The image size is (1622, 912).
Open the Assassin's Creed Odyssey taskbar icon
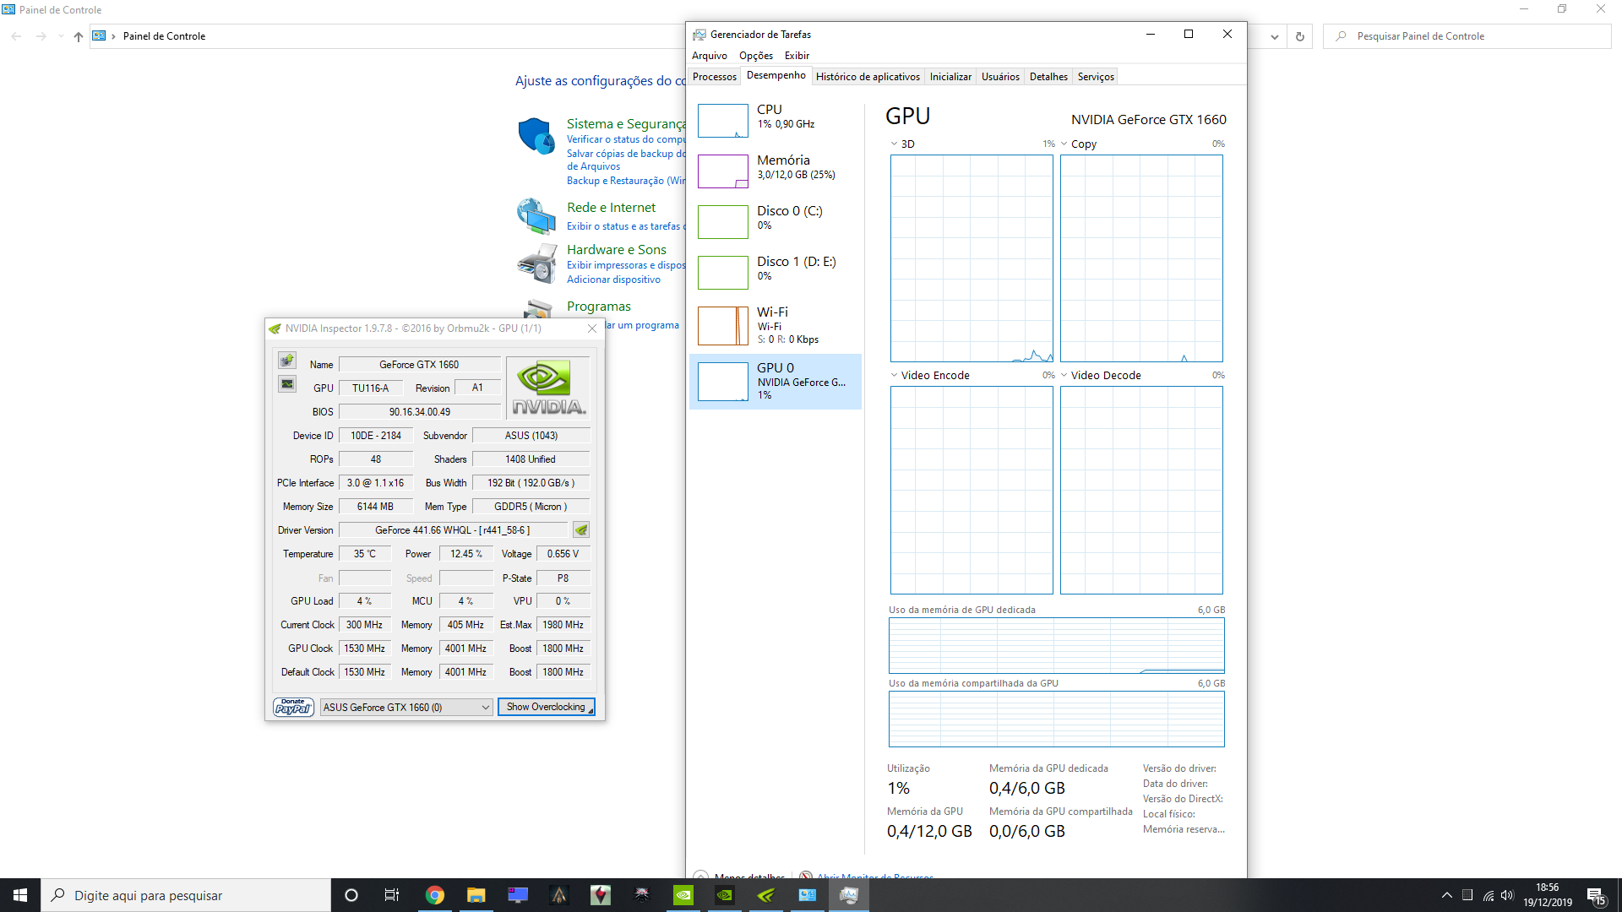click(558, 895)
